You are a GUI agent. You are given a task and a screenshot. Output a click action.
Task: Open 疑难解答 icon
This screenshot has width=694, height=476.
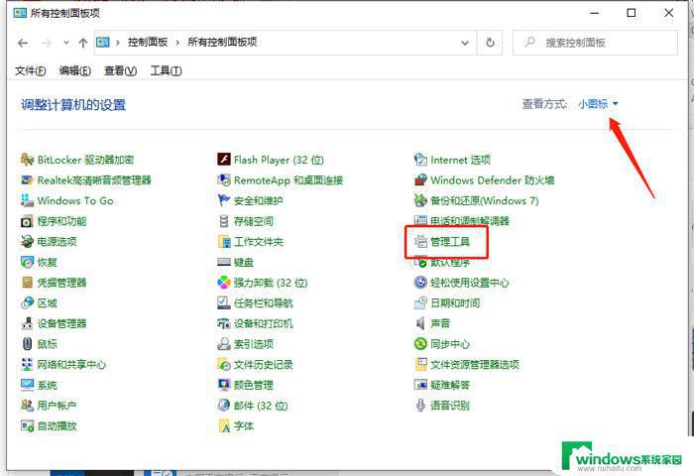[x=420, y=385]
